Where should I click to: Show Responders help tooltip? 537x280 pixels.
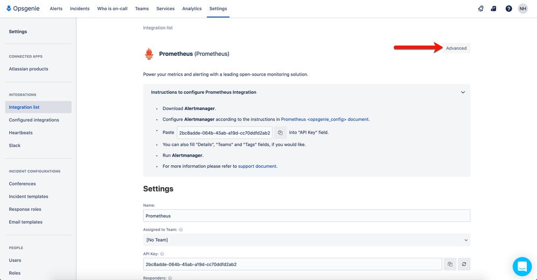(x=170, y=278)
